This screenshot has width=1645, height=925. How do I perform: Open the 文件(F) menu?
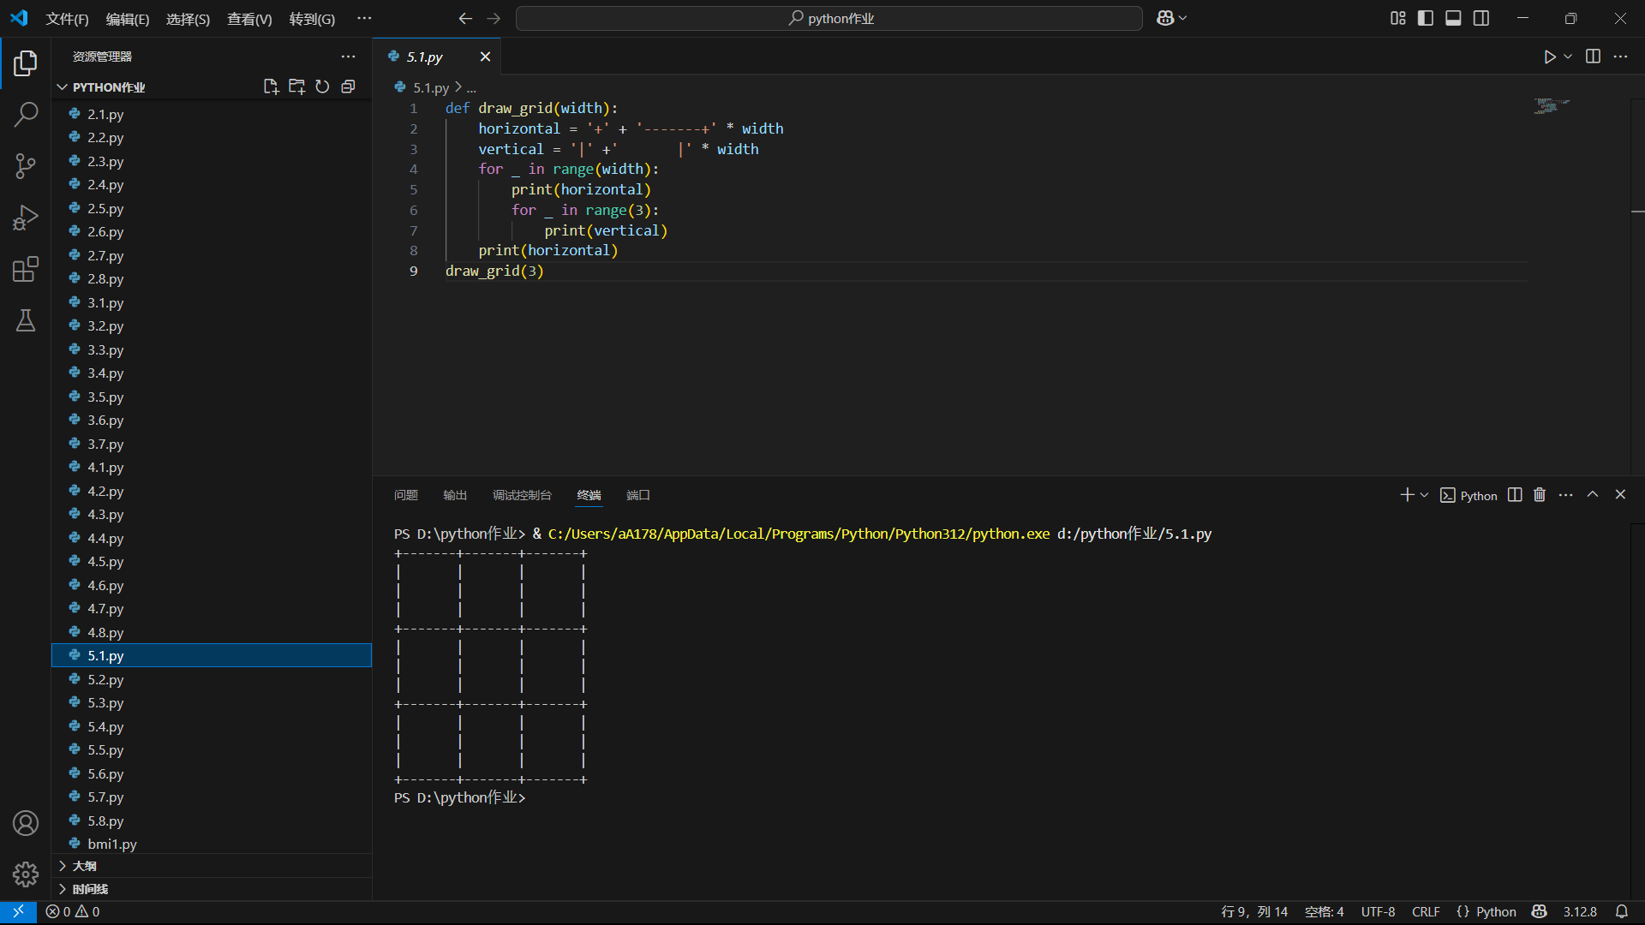coord(67,19)
